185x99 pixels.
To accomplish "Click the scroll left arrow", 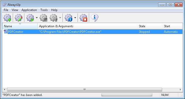I will (x=5, y=89).
